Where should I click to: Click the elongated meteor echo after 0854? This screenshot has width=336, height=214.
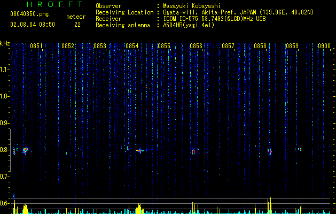tap(140, 150)
